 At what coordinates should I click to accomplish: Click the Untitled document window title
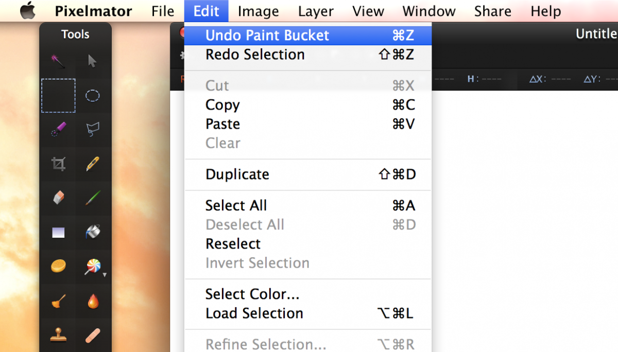(x=596, y=34)
